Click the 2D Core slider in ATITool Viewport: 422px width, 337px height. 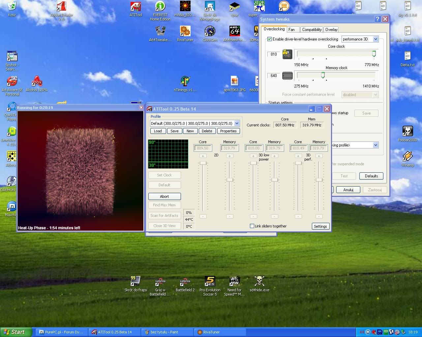pos(203,163)
